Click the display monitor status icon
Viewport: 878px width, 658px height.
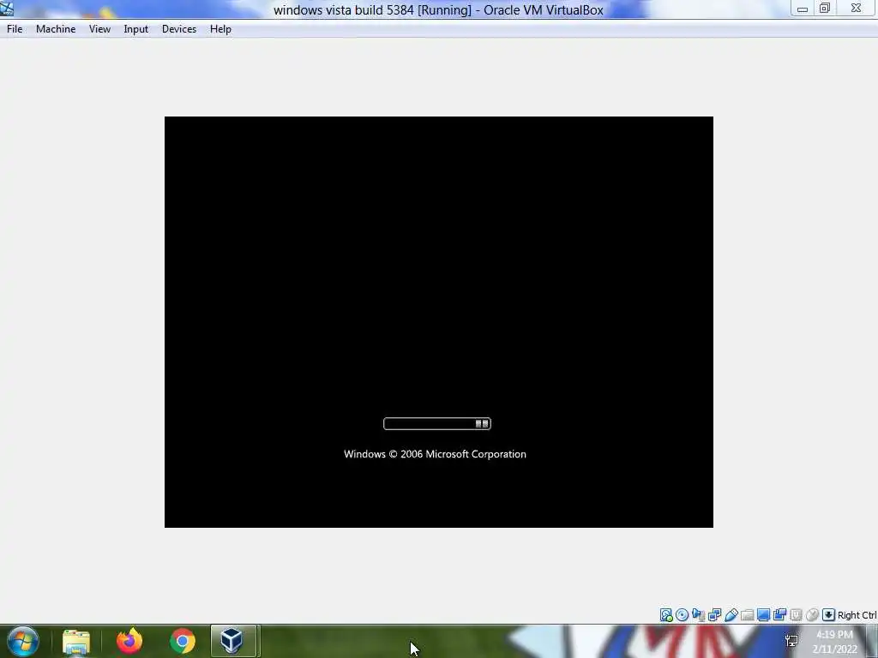tap(763, 615)
